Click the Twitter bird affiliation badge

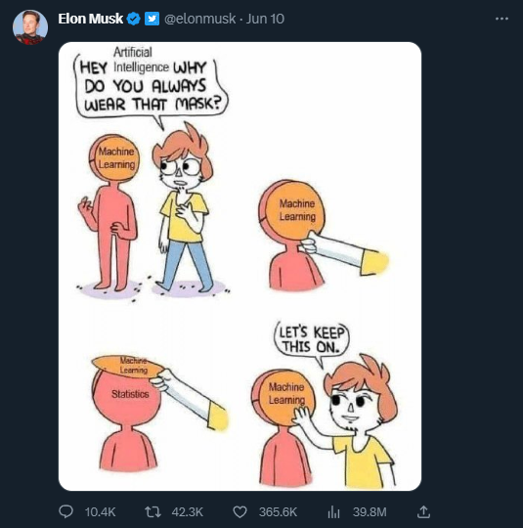click(152, 19)
